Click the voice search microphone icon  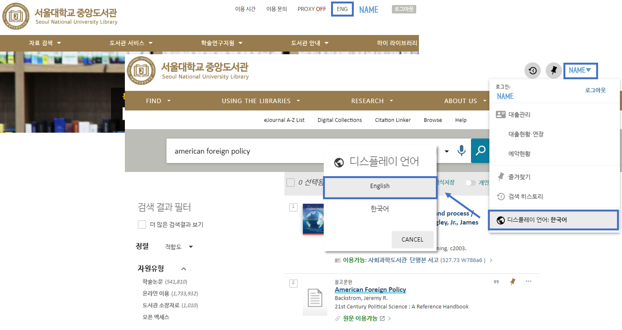click(x=461, y=151)
